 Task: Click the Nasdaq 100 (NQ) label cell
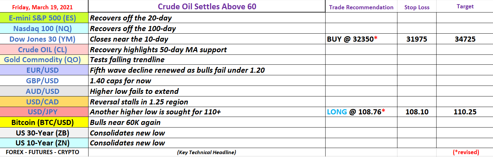pos(44,29)
